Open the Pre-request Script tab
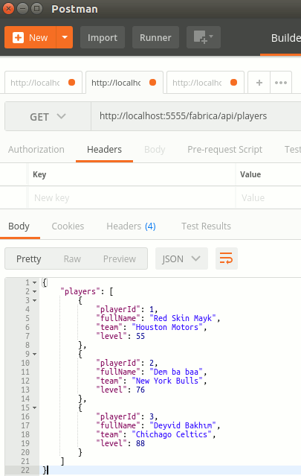The width and height of the screenshot is (301, 476). 224,150
